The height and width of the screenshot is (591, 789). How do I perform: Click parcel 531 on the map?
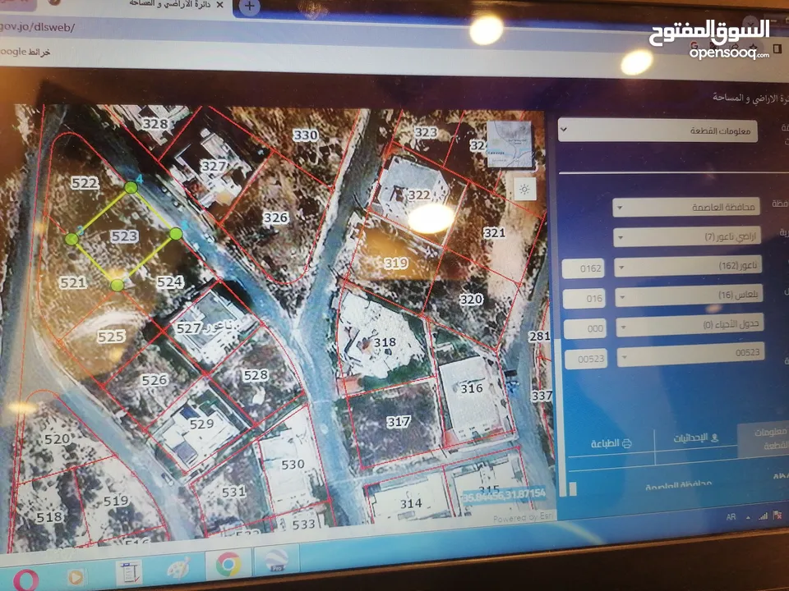234,492
